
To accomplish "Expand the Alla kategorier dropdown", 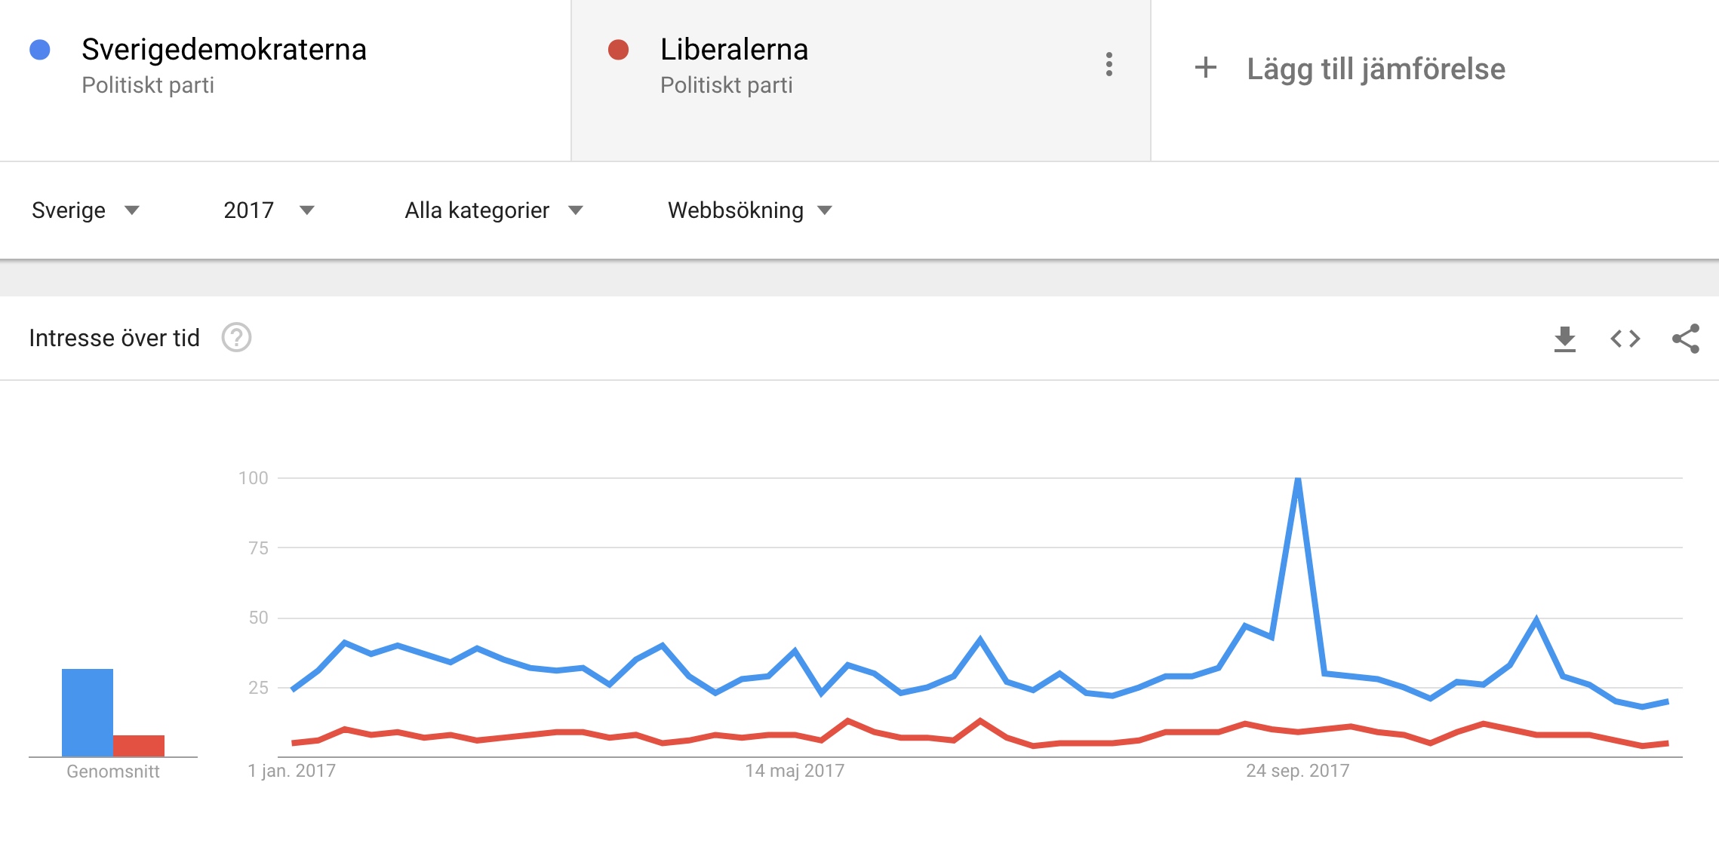I will (494, 210).
